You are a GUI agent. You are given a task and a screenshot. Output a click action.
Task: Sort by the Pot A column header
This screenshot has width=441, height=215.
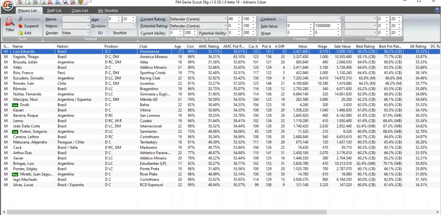pyautogui.click(x=266, y=46)
